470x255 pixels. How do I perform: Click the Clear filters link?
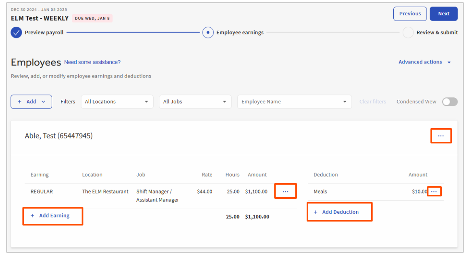tap(372, 102)
